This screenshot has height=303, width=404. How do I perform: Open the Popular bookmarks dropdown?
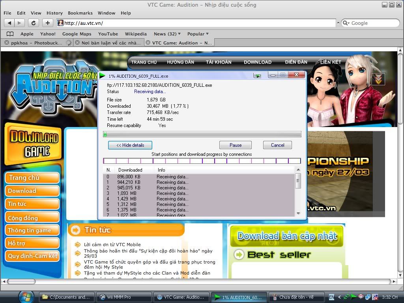(198, 34)
